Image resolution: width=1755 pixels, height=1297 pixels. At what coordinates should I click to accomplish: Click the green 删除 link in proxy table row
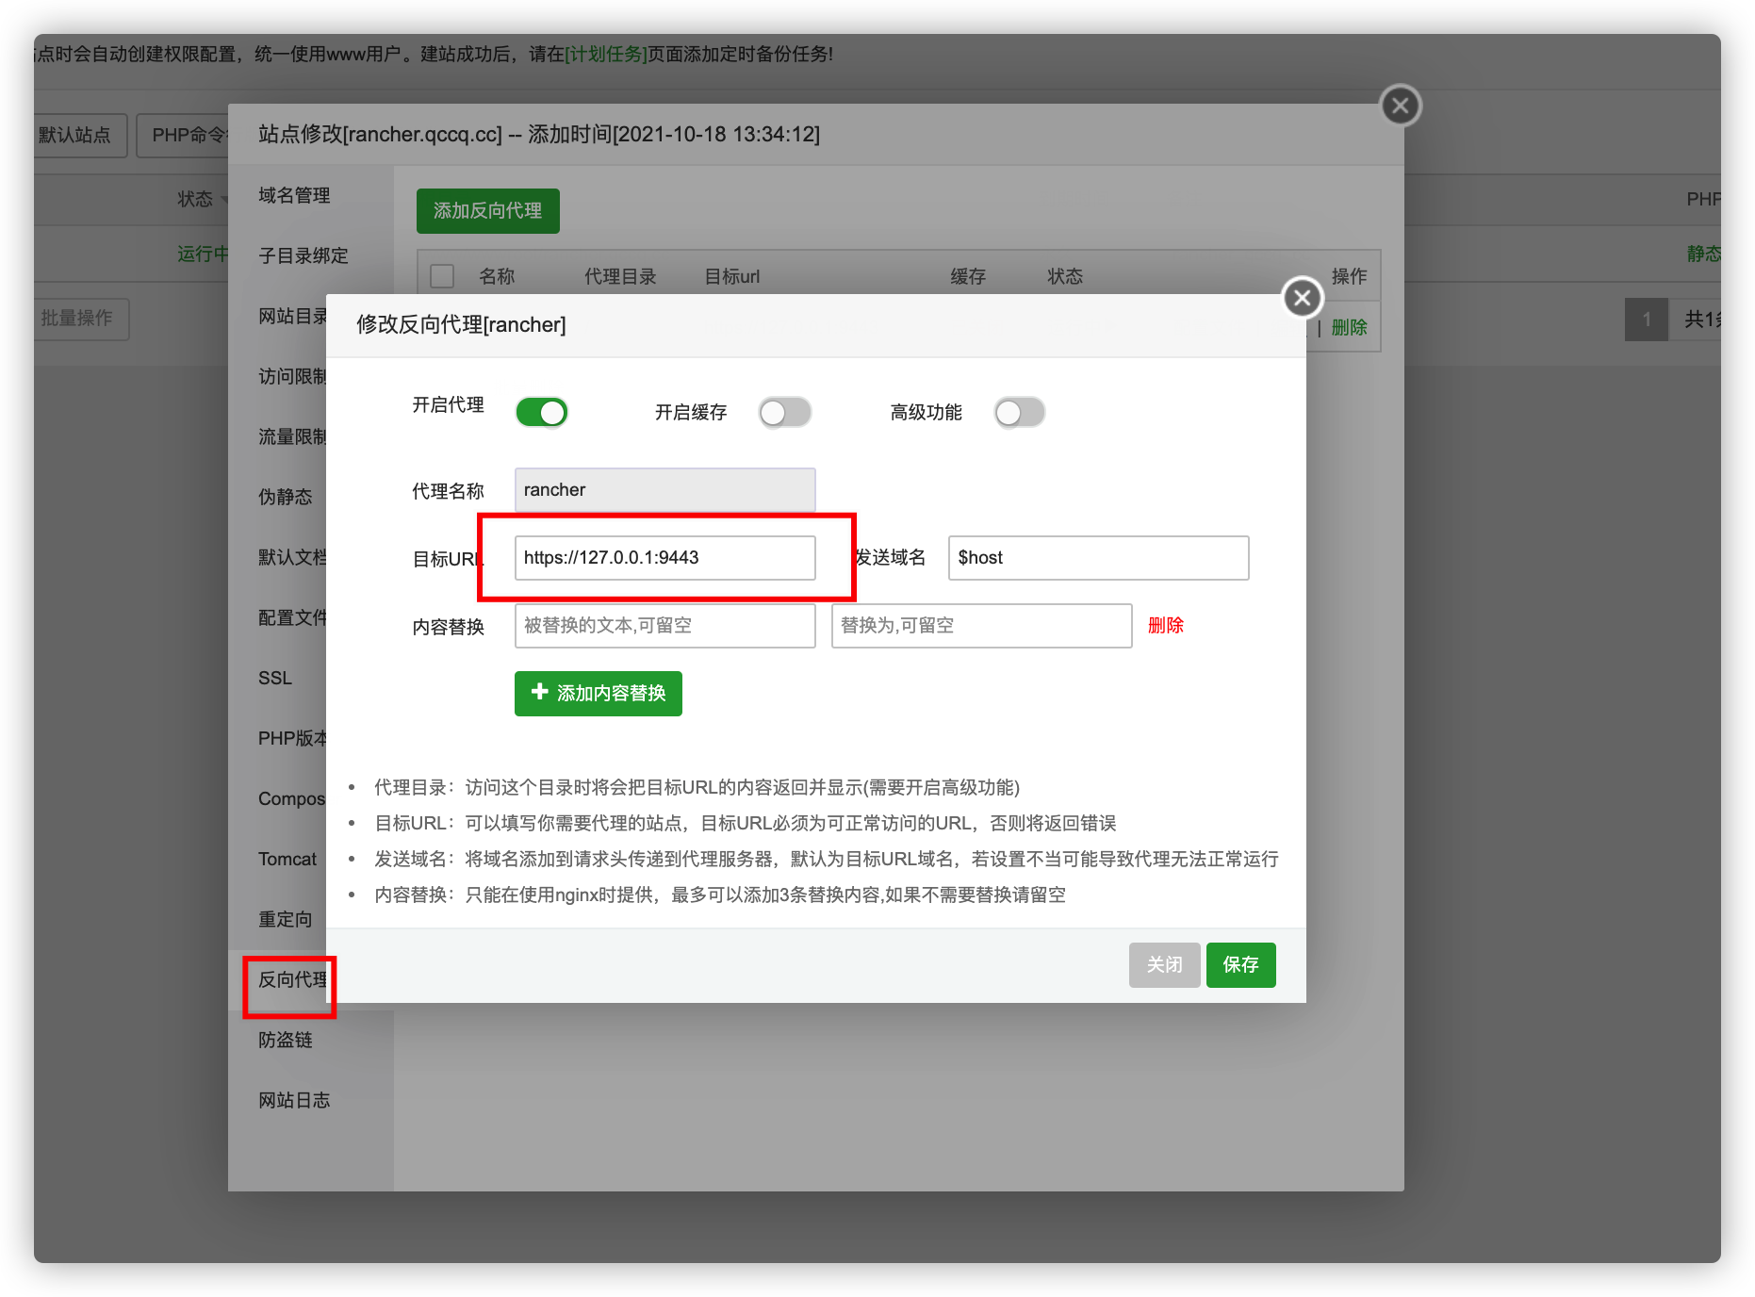point(1349,328)
